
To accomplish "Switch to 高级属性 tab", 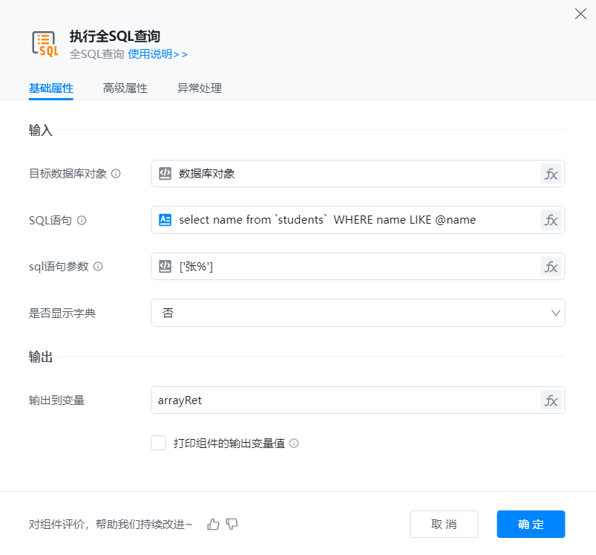I will 125,88.
